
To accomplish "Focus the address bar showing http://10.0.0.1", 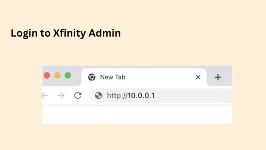I will pyautogui.click(x=160, y=95).
